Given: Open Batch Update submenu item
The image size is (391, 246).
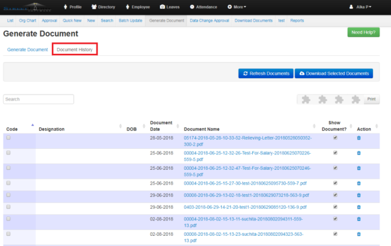Looking at the screenshot, I should [130, 21].
